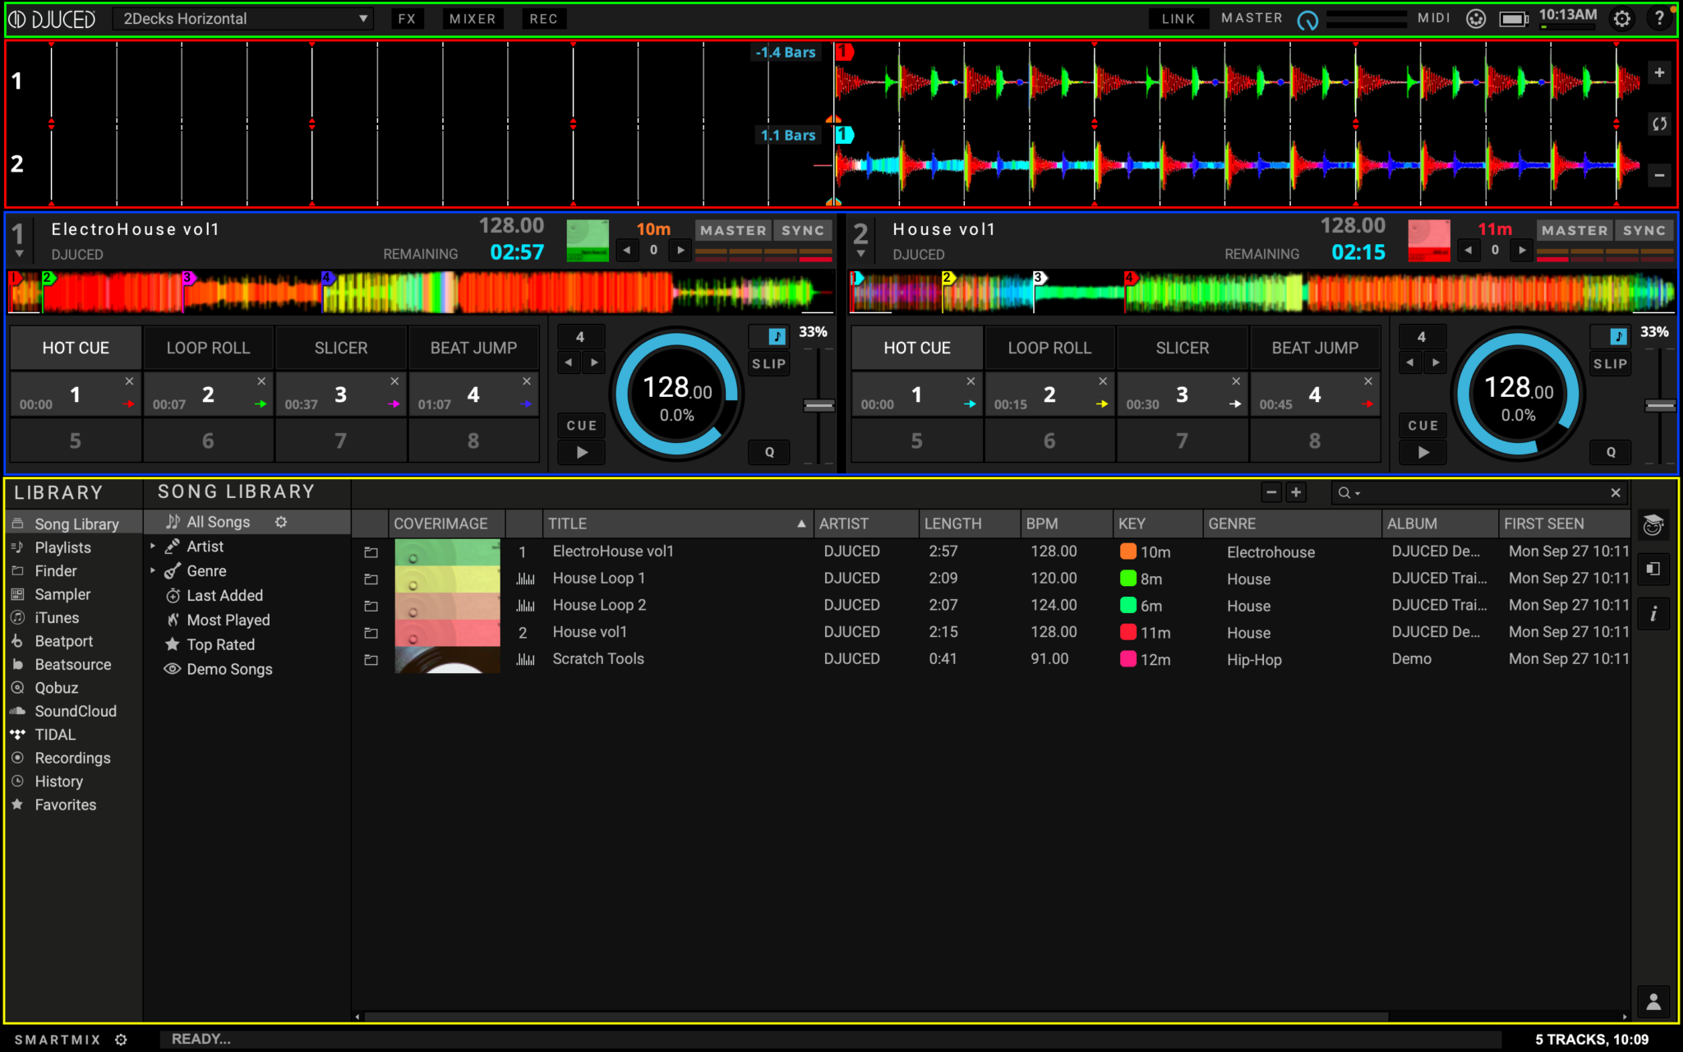Toggle MASTER on deck 1
This screenshot has width=1683, height=1052.
733,231
